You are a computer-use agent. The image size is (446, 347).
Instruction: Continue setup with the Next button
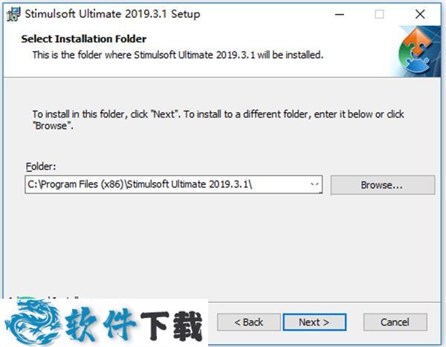coord(314,322)
